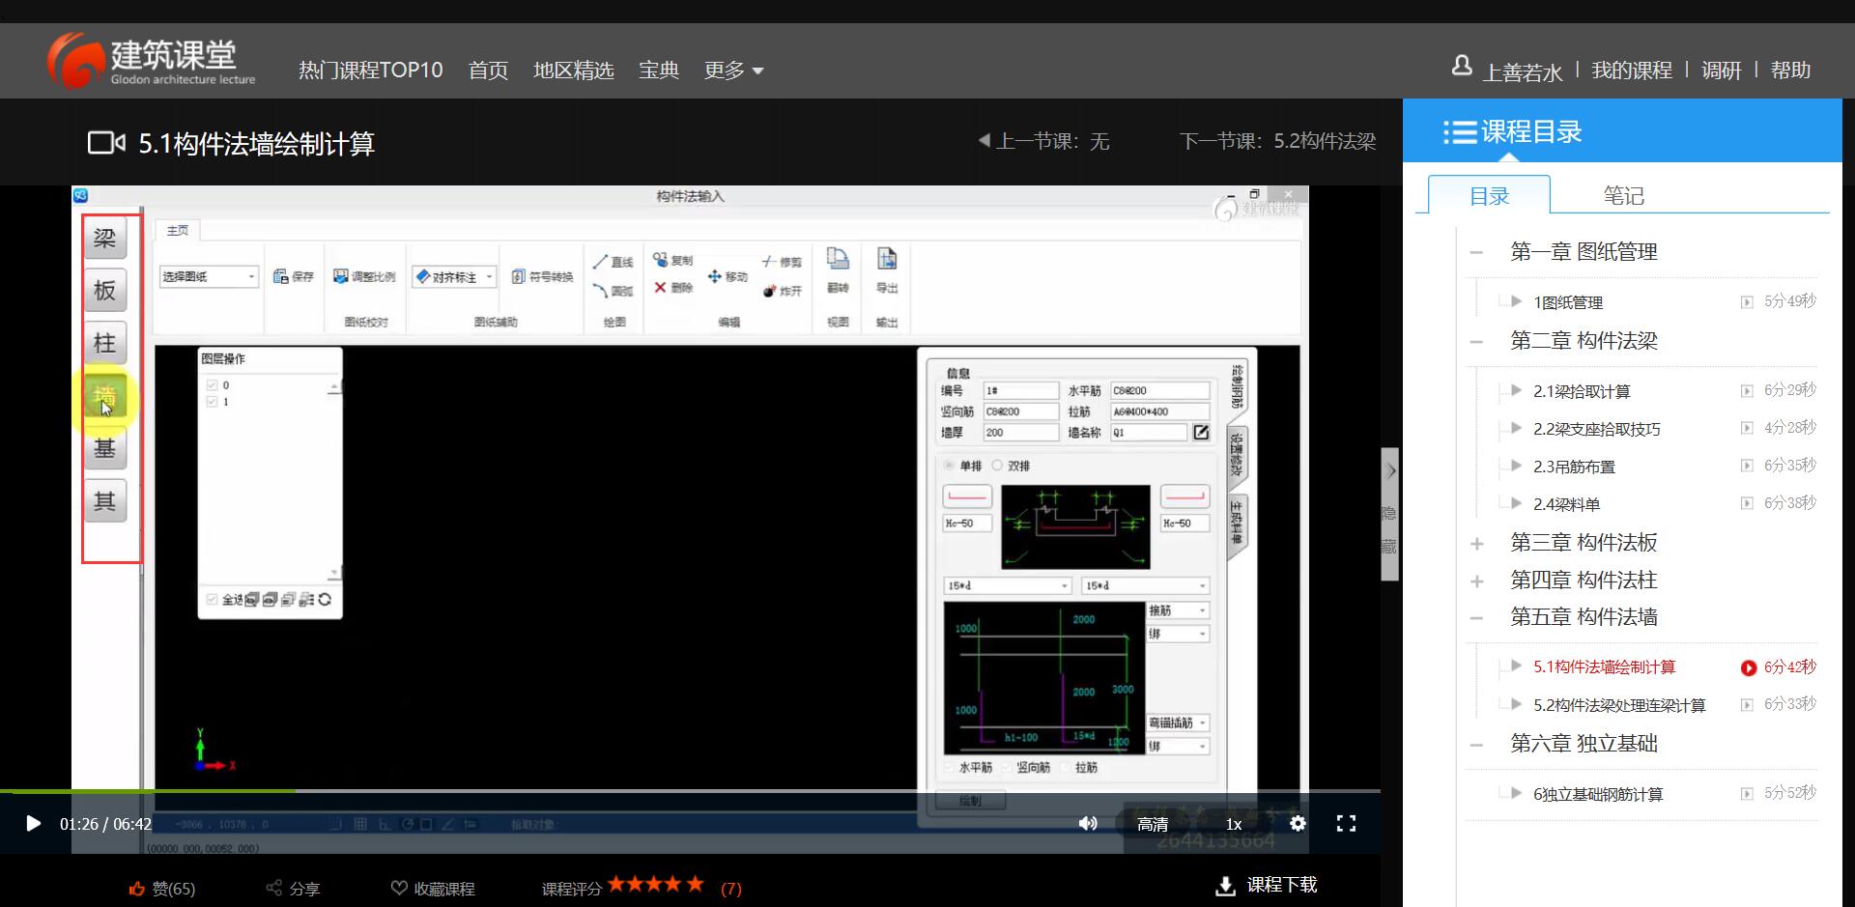This screenshot has height=907, width=1855.
Task: Click the 分享 share icon
Action: point(274,888)
